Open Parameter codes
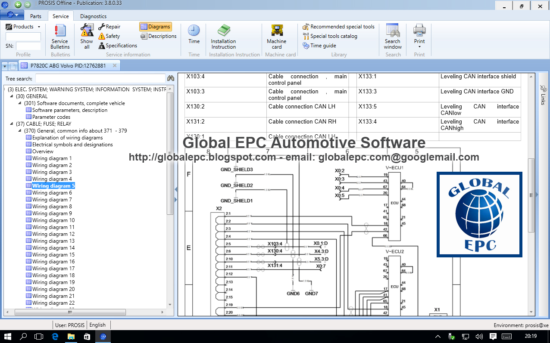 [x=51, y=117]
